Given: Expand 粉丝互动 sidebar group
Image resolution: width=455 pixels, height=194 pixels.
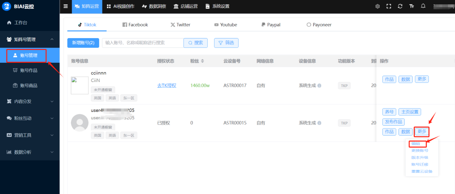Looking at the screenshot, I should (x=30, y=118).
